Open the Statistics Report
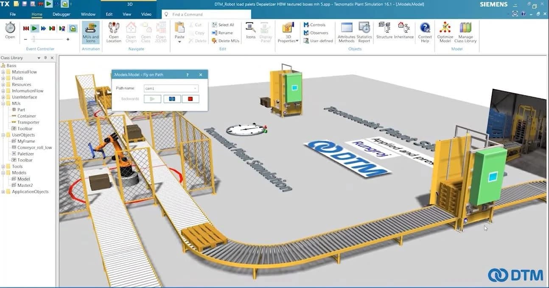 (364, 33)
